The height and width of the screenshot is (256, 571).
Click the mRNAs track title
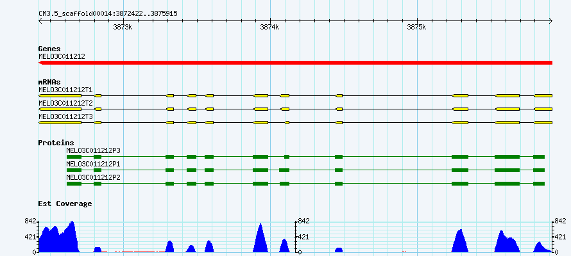click(49, 83)
